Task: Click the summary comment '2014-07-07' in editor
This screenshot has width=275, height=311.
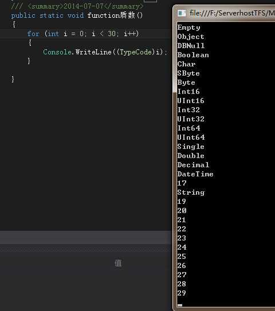Action: (x=84, y=6)
